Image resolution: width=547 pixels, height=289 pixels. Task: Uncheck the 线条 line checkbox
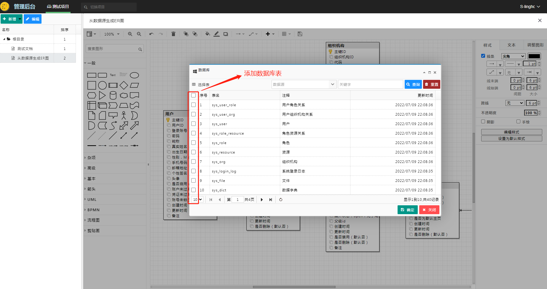(483, 56)
